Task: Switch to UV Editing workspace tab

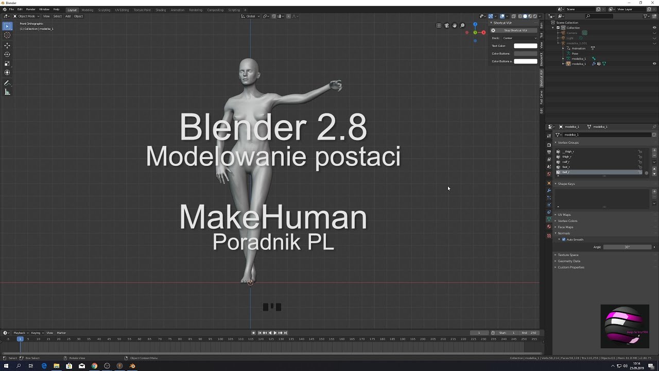Action: [x=122, y=10]
